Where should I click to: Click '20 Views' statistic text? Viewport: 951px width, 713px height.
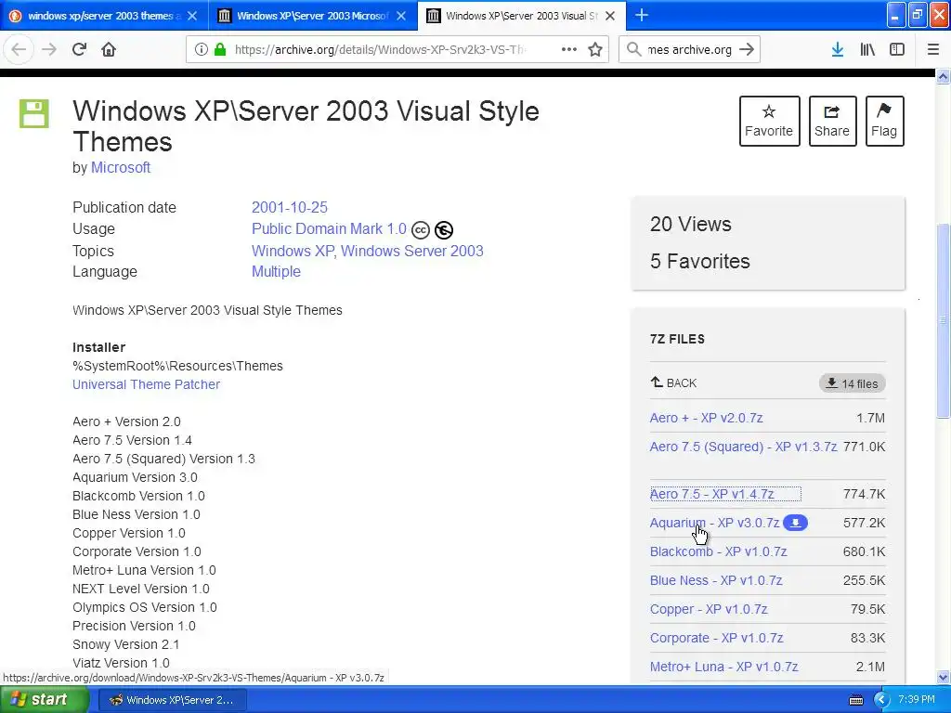click(690, 225)
